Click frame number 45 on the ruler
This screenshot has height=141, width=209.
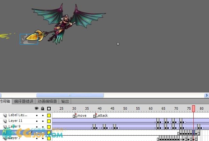(112, 108)
